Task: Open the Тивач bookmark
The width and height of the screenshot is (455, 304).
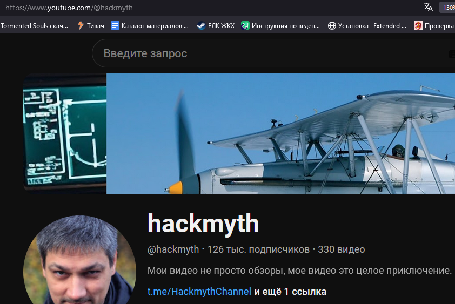Action: (x=91, y=26)
